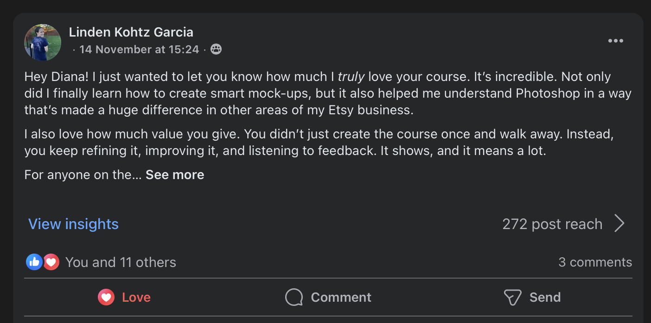The width and height of the screenshot is (651, 323).
Task: Open the three-dot post options menu
Action: tap(615, 41)
